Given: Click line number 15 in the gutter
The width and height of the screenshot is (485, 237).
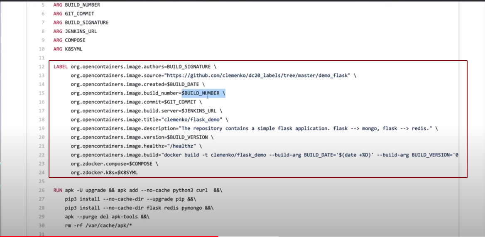Looking at the screenshot, I should 42,93.
